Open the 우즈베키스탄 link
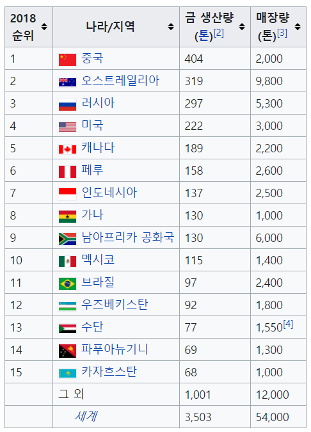 point(115,305)
